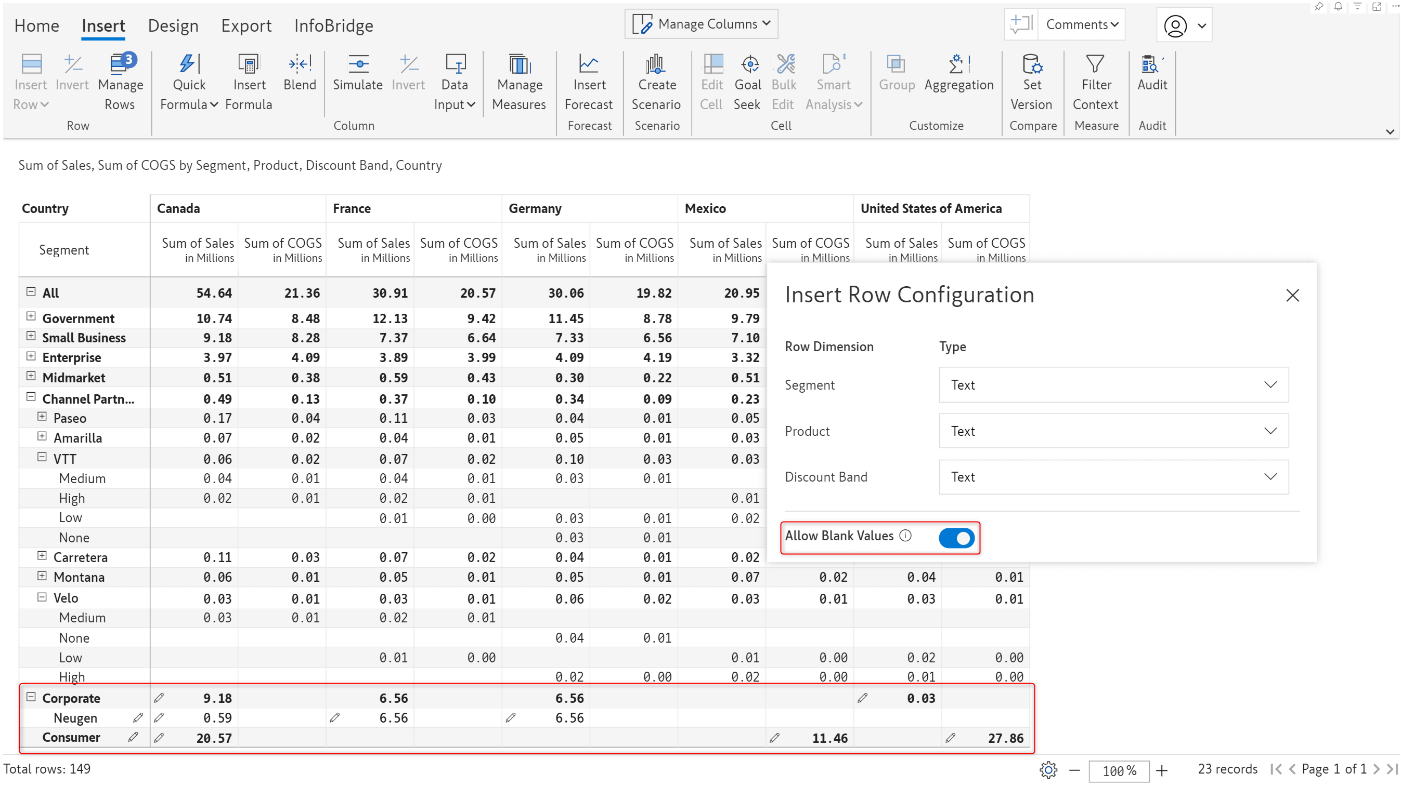The width and height of the screenshot is (1401, 786).
Task: Open the Audit tool
Action: [1152, 73]
